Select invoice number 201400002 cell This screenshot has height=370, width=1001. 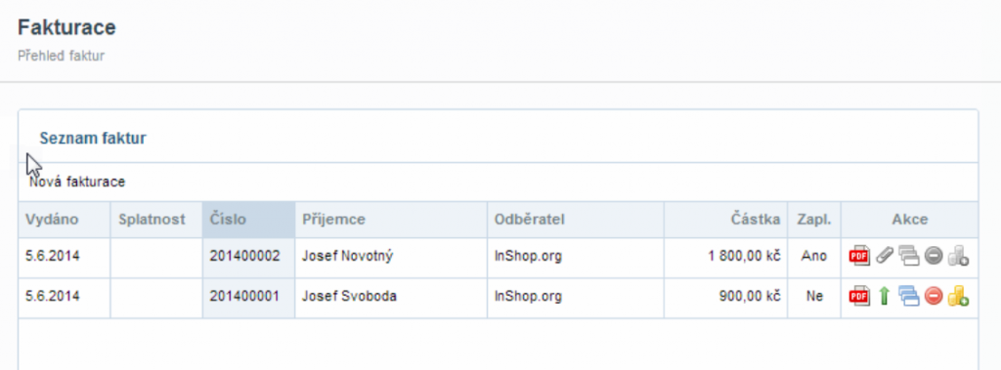point(248,257)
